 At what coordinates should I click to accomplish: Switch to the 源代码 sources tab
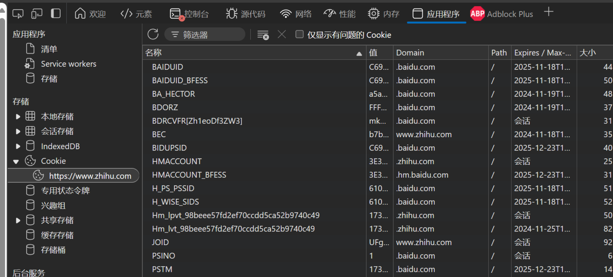(245, 14)
